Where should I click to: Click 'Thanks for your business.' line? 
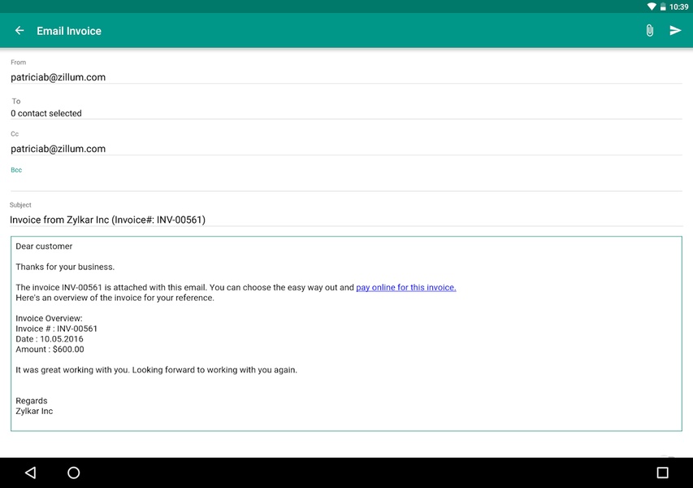(x=65, y=267)
